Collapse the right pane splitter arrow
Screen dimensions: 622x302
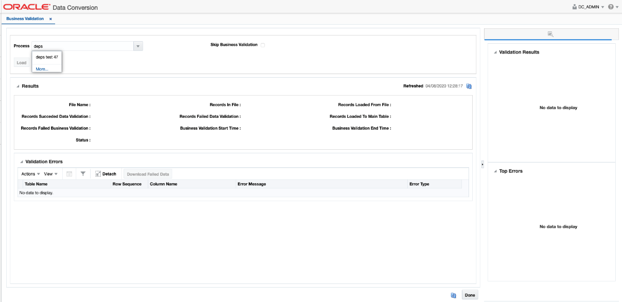pyautogui.click(x=482, y=164)
